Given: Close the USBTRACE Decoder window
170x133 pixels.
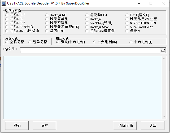Looking at the screenshot, I should (163, 3).
